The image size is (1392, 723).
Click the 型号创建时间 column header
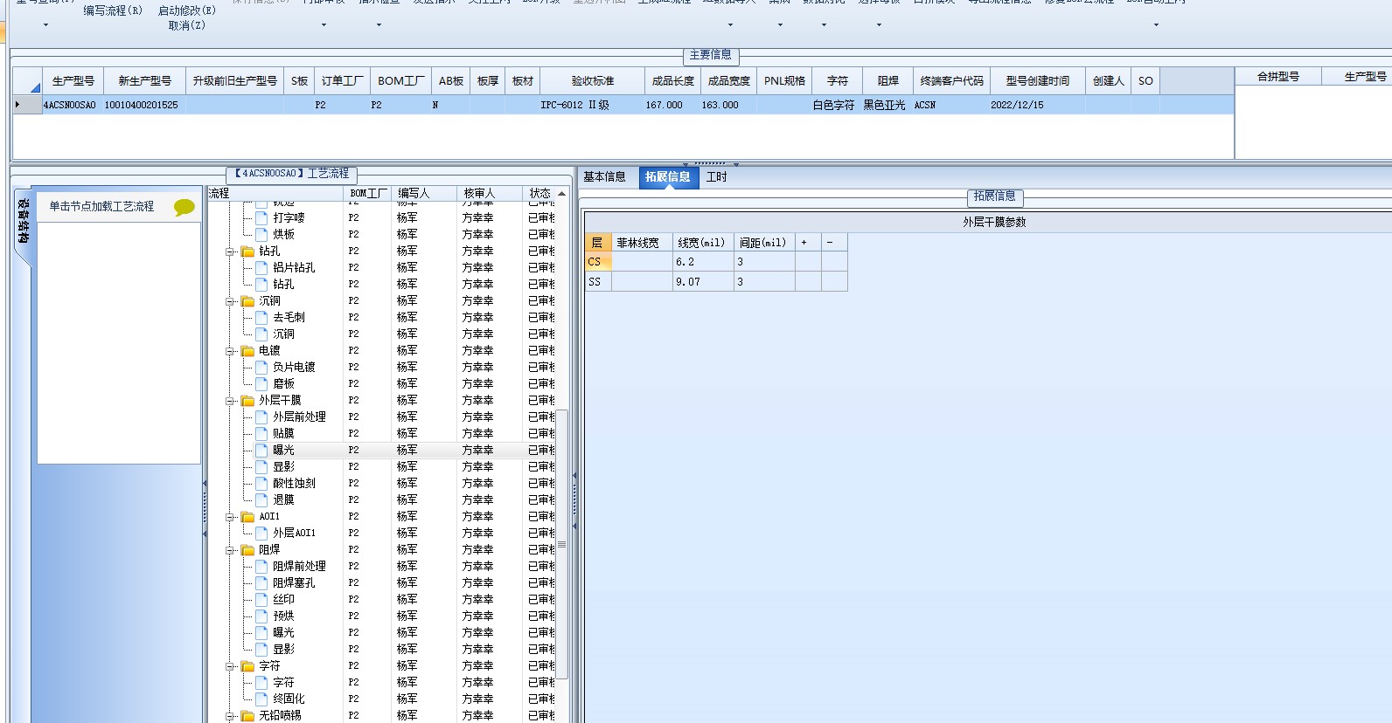[x=1038, y=81]
